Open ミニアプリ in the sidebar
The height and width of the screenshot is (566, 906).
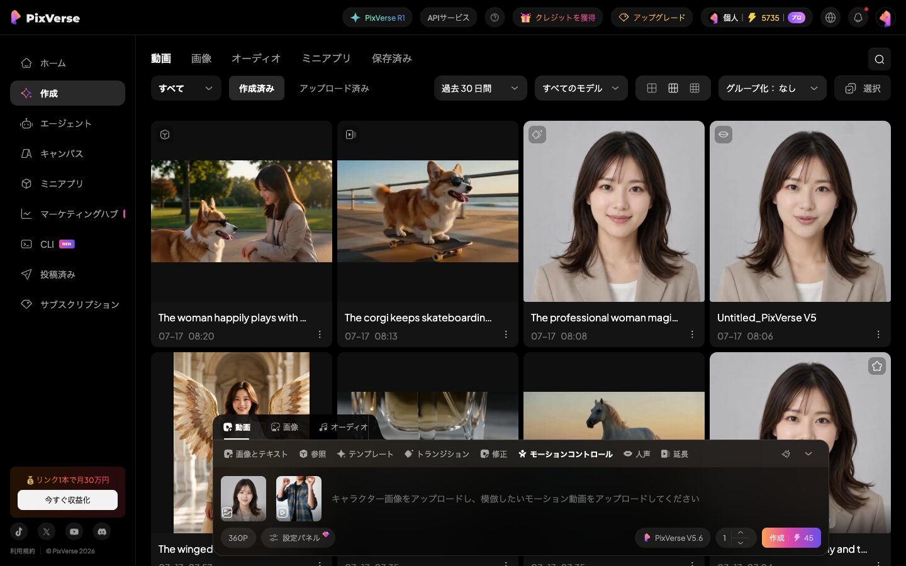[x=67, y=184]
